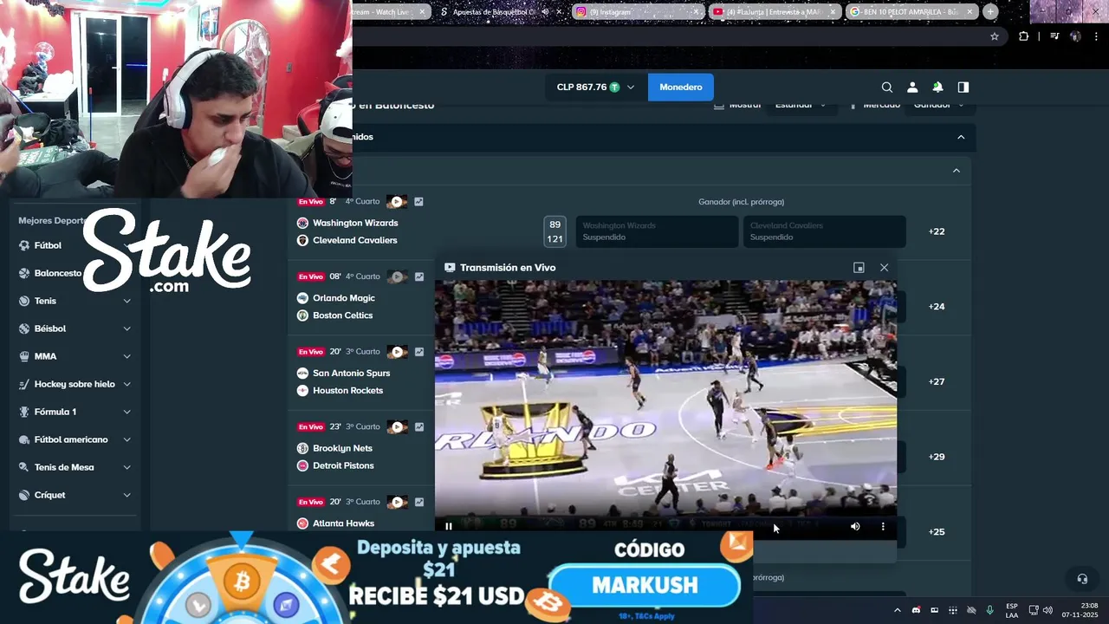1109x624 pixels.
Task: Expand the Tenis sidebar section
Action: coord(126,301)
